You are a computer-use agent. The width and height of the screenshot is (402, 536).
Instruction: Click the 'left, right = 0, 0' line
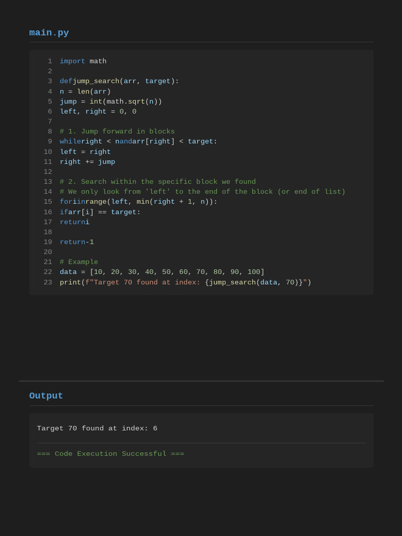point(98,111)
